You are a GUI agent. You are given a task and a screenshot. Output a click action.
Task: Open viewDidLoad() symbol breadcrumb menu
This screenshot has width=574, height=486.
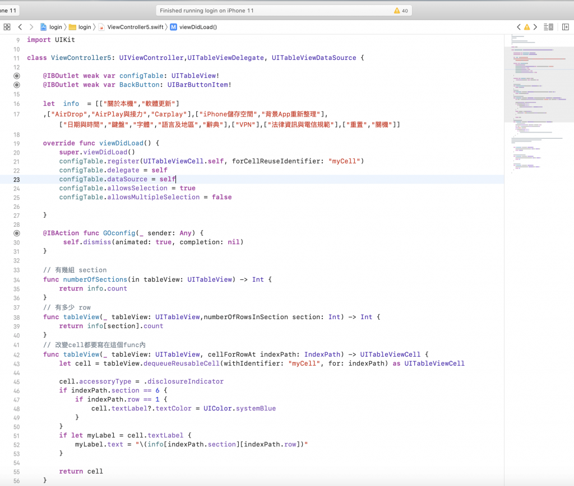click(x=198, y=27)
